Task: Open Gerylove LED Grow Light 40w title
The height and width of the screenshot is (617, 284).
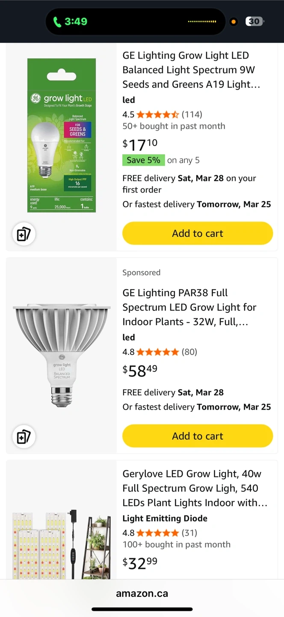Action: (195, 488)
